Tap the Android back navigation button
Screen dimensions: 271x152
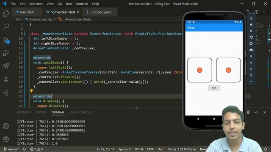coord(198,119)
